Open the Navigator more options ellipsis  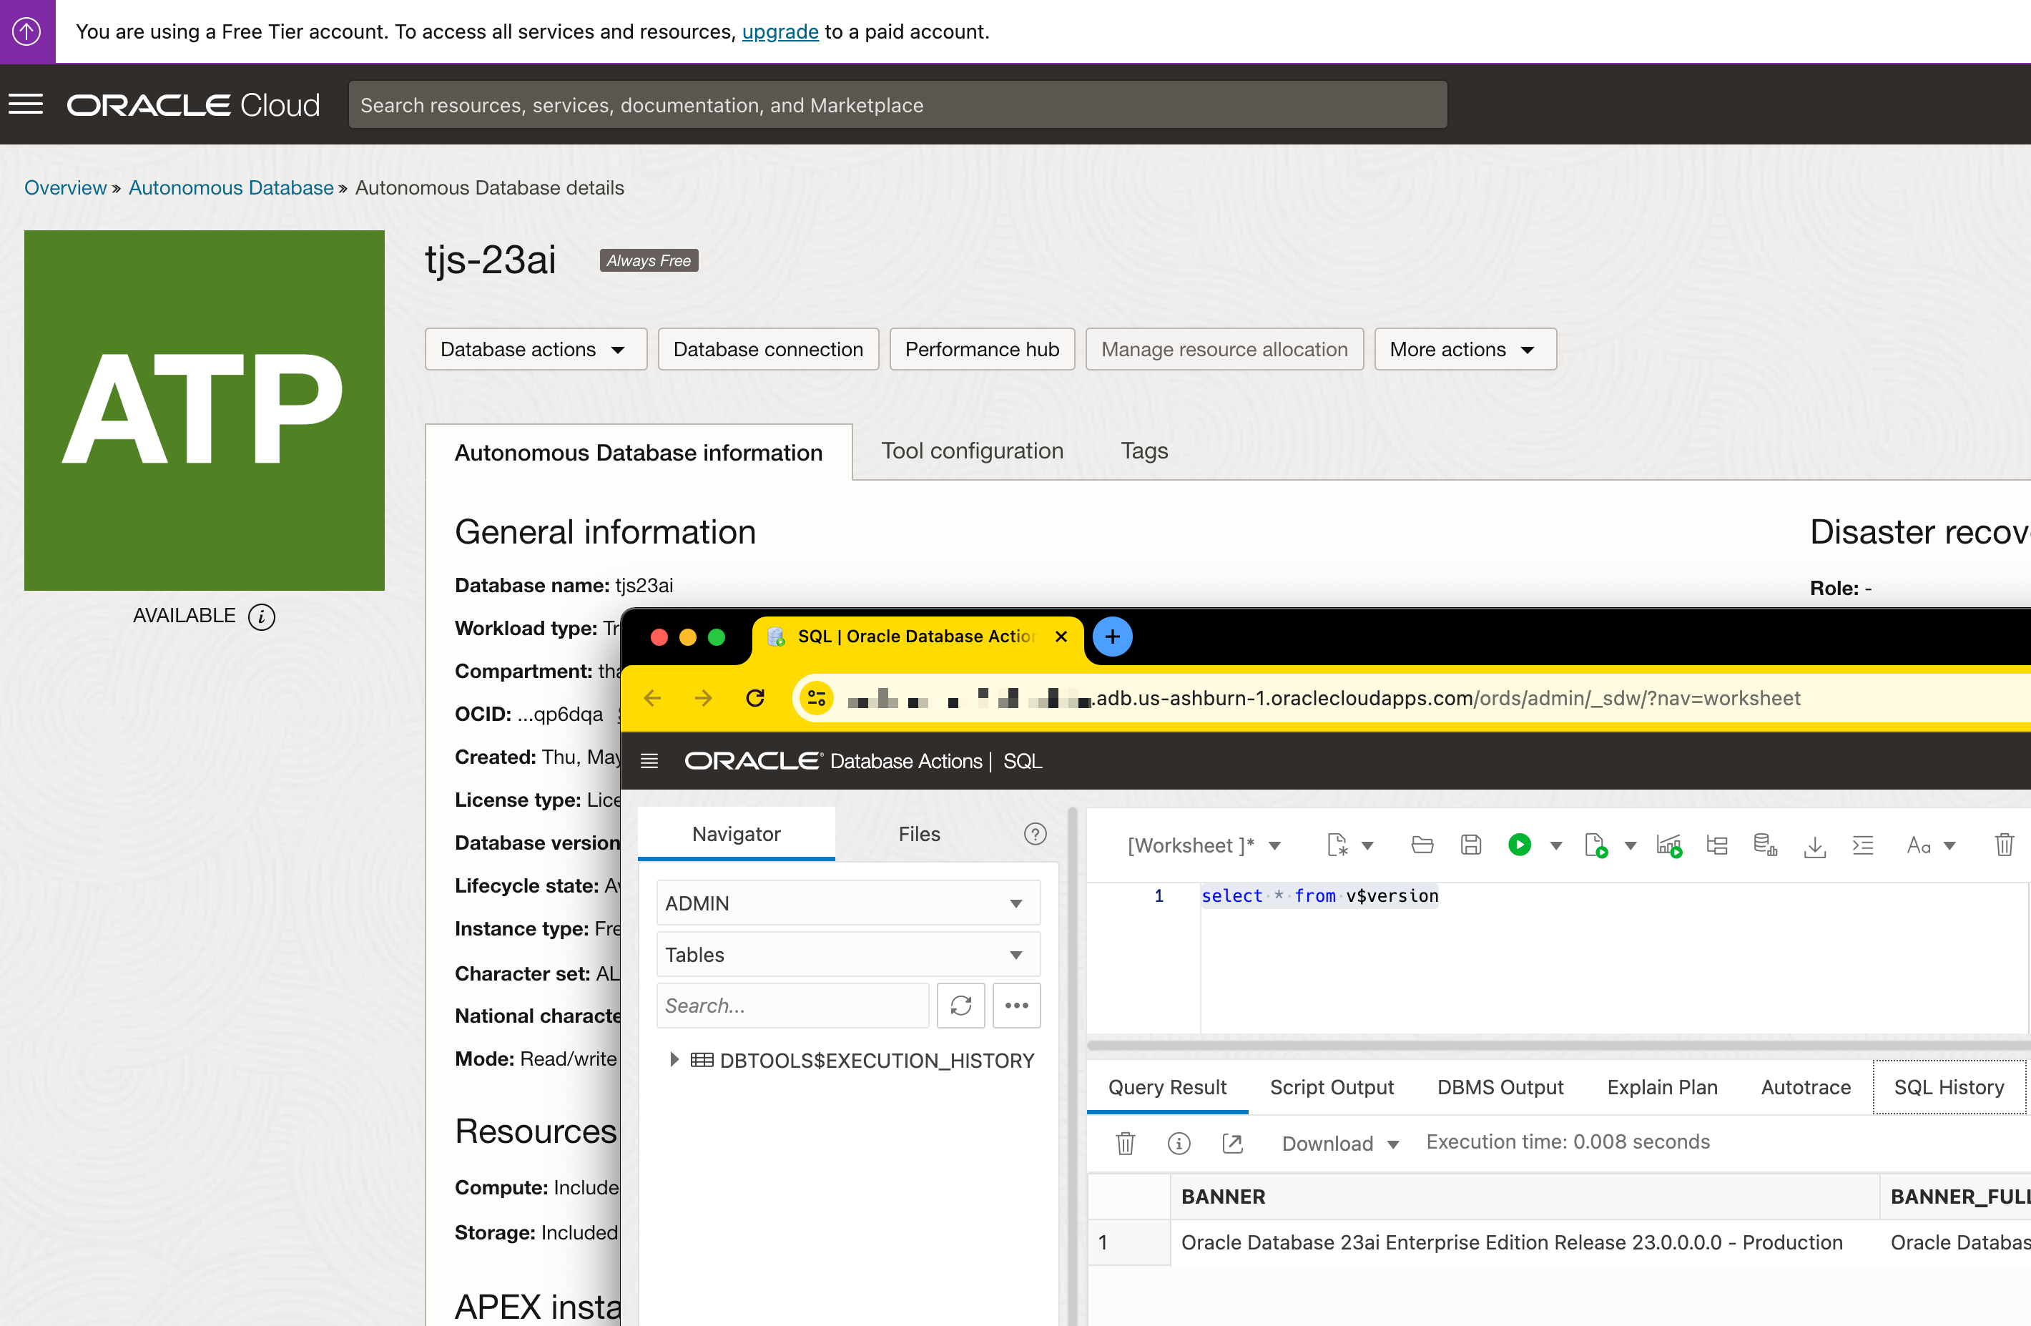[1016, 1005]
